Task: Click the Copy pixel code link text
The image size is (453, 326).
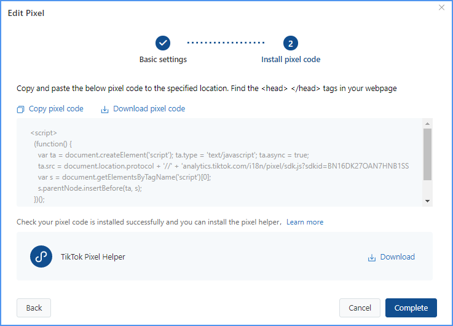Action: [x=56, y=109]
